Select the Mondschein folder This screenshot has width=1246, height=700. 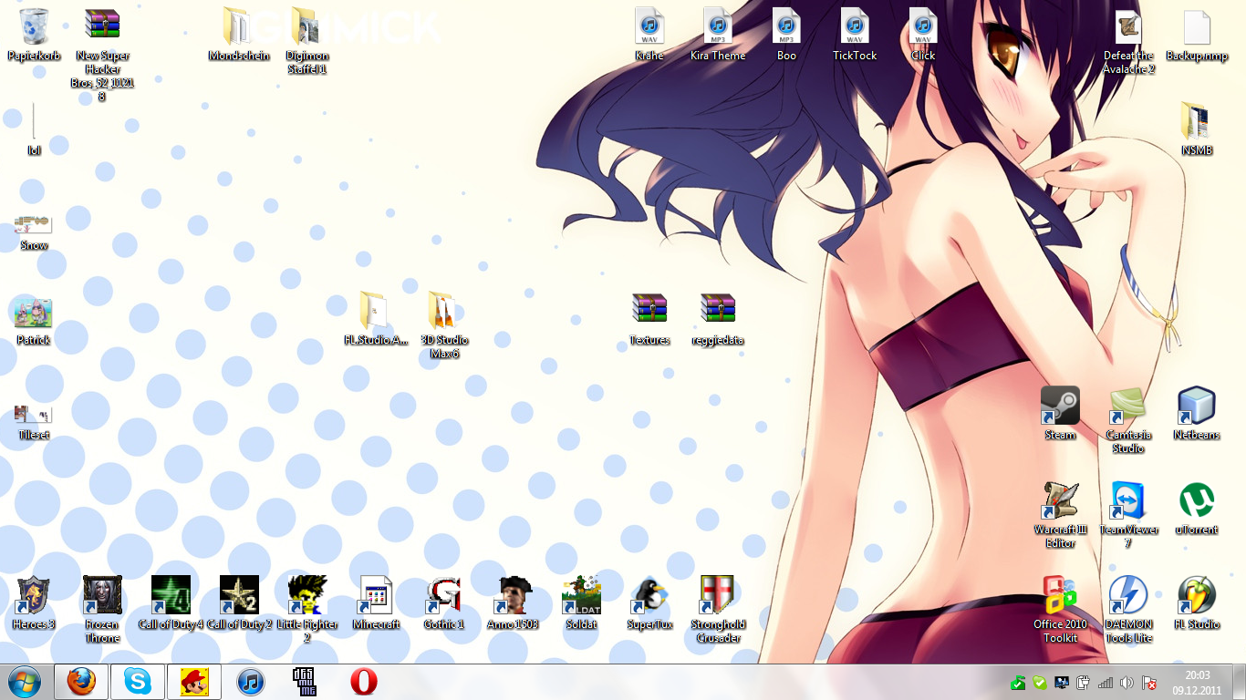coord(239,27)
